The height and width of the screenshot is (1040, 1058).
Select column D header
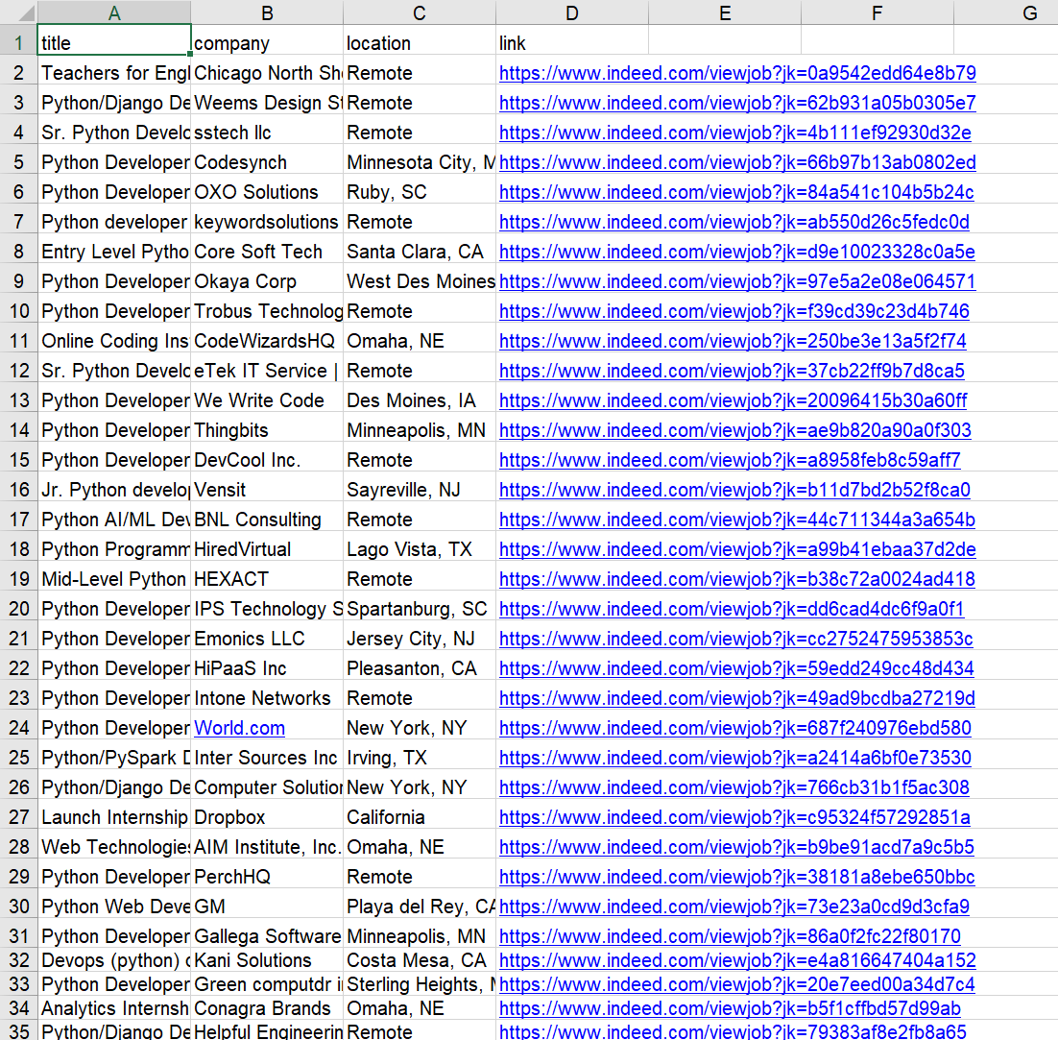coord(571,12)
